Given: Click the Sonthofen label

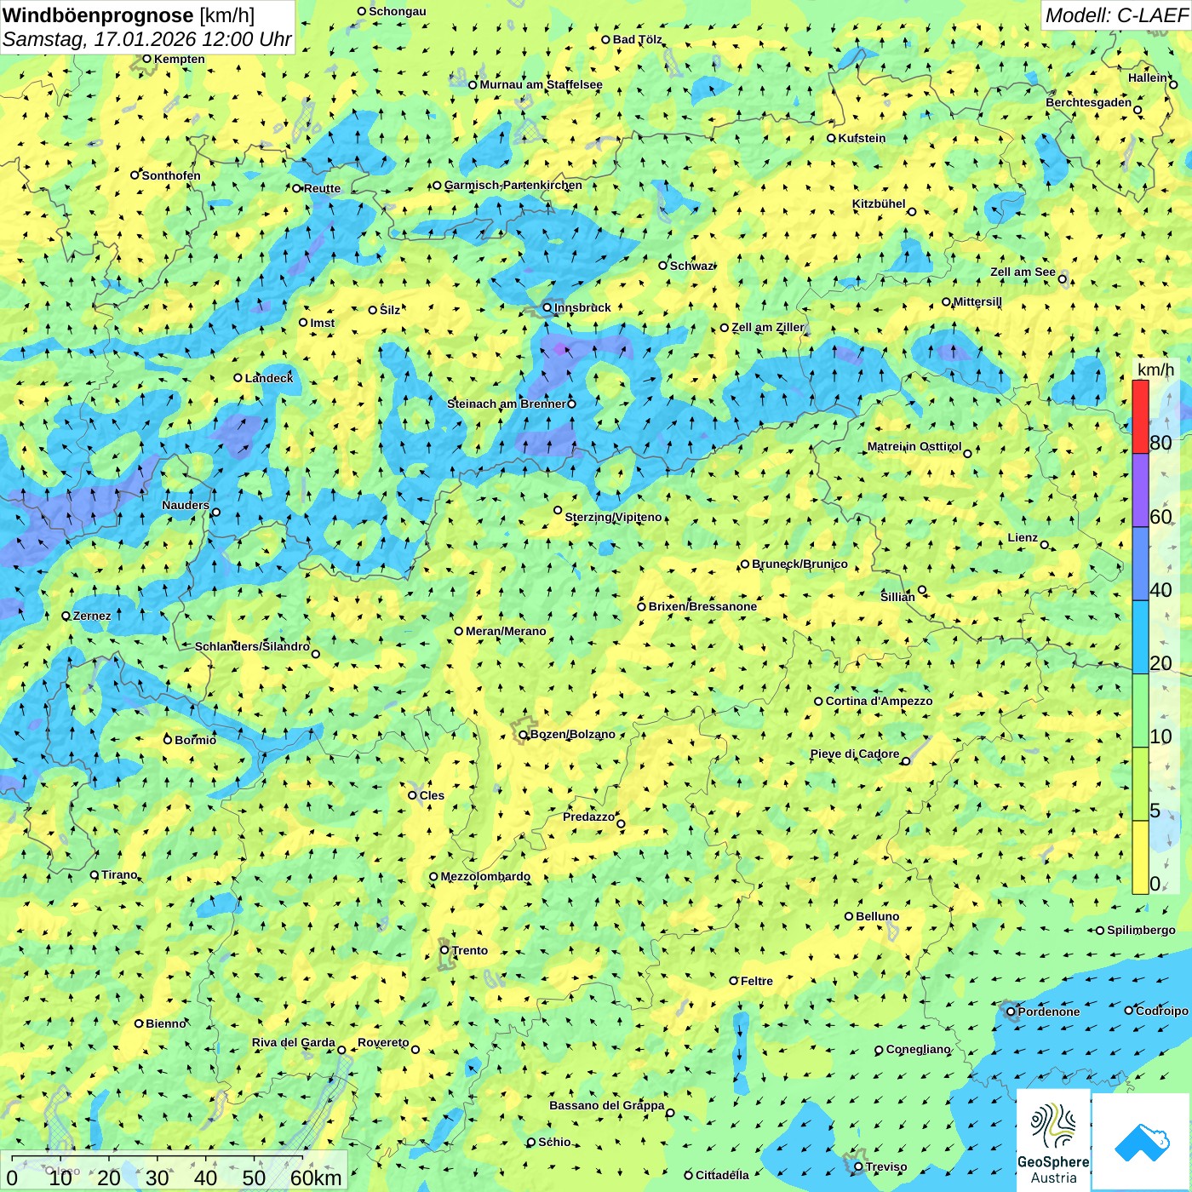Looking at the screenshot, I should pos(171,175).
